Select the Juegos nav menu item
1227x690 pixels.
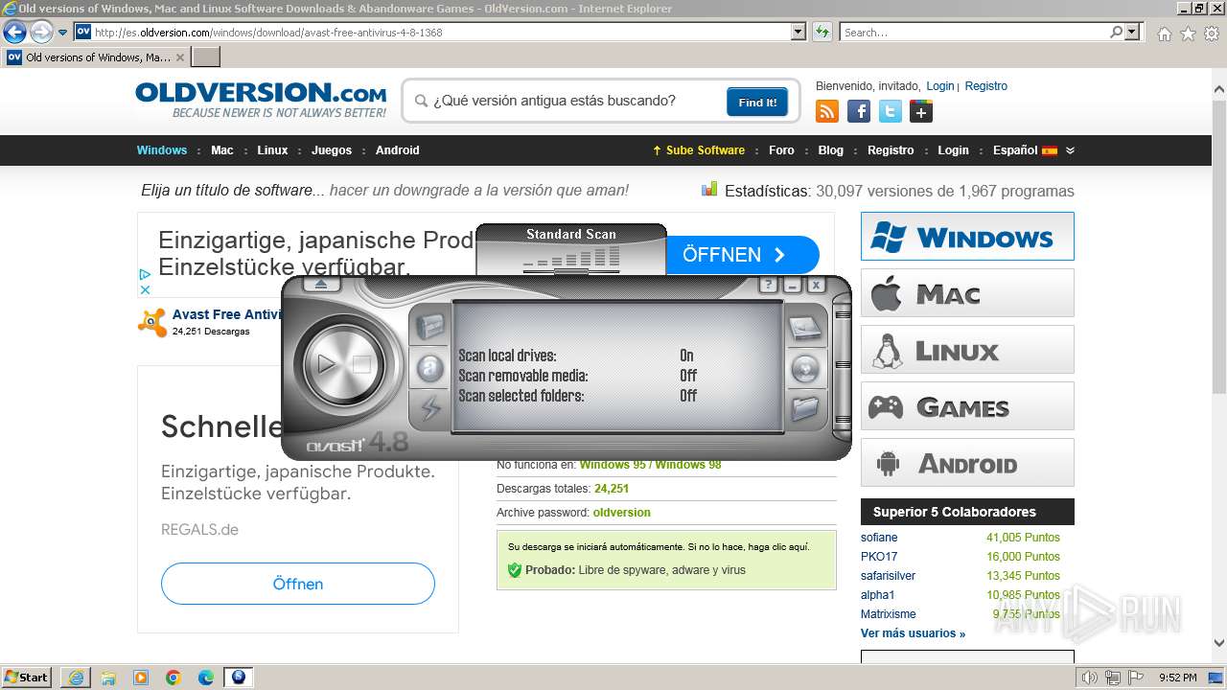pos(332,150)
